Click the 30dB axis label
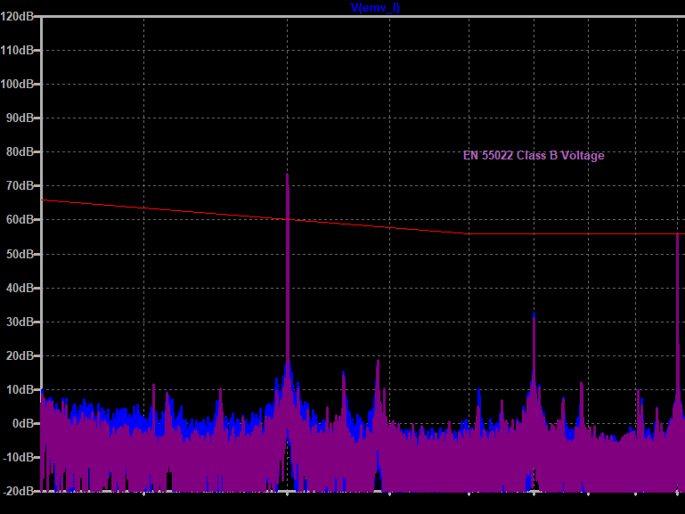 click(x=20, y=322)
